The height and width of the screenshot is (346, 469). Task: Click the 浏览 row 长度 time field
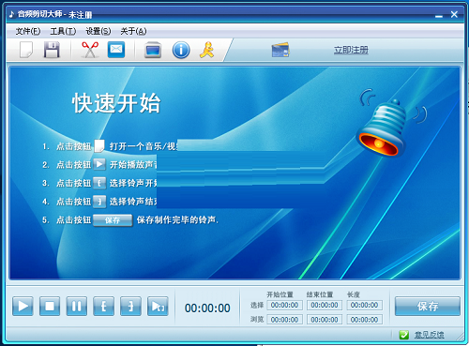[365, 320]
